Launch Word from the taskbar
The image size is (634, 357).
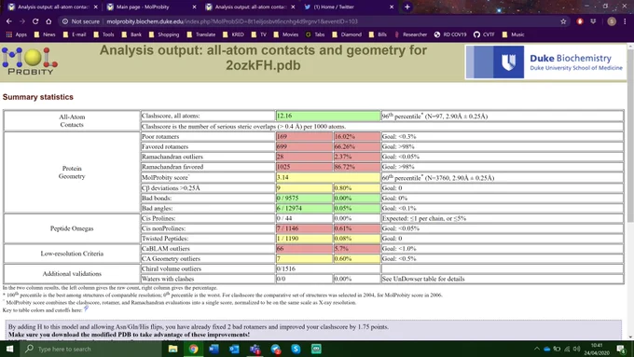tap(214, 349)
